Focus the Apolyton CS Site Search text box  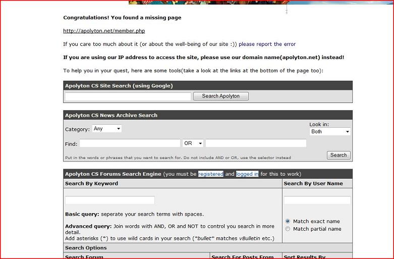tap(128, 96)
